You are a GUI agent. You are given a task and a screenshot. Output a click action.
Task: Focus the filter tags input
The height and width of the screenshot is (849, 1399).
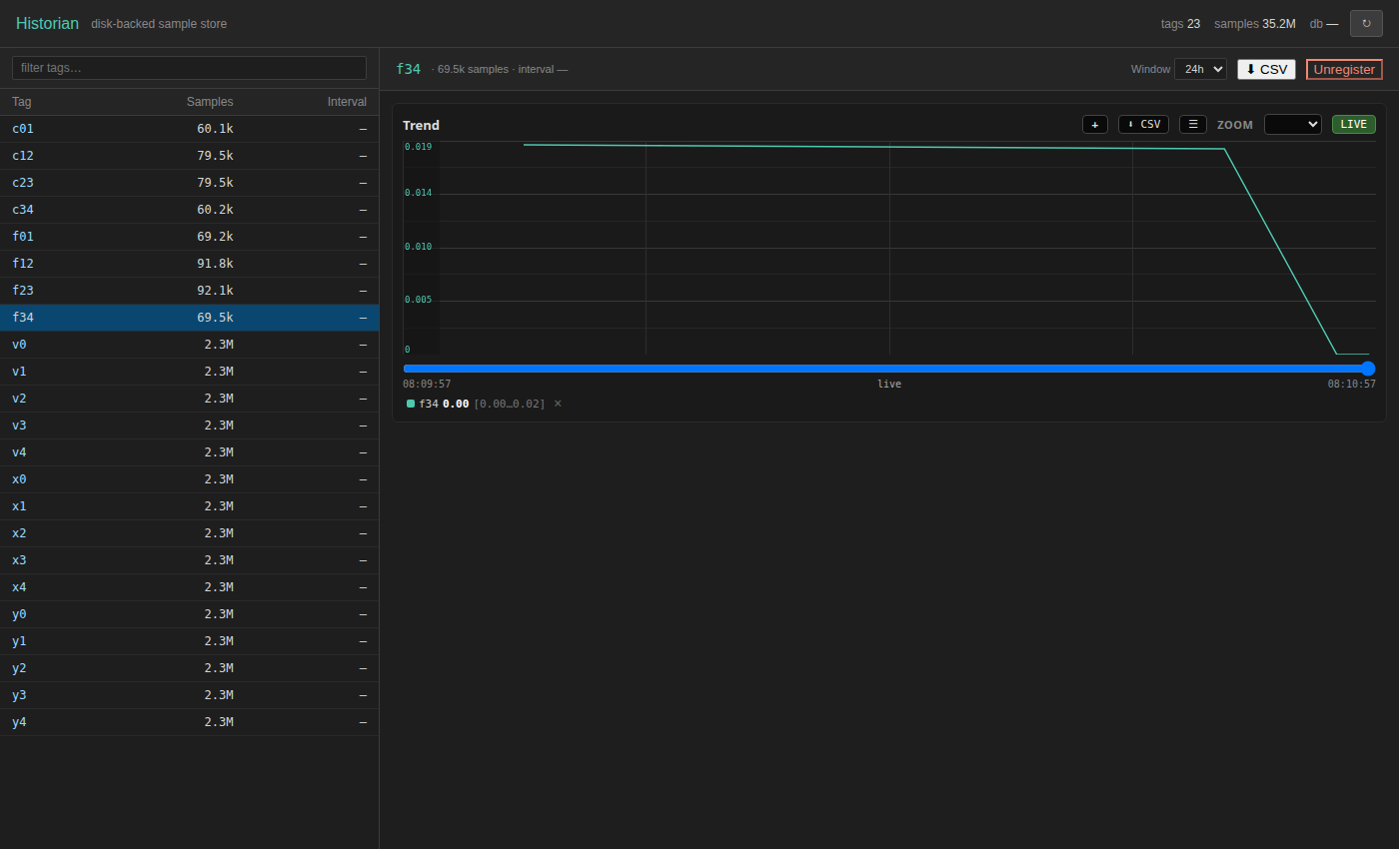189,68
